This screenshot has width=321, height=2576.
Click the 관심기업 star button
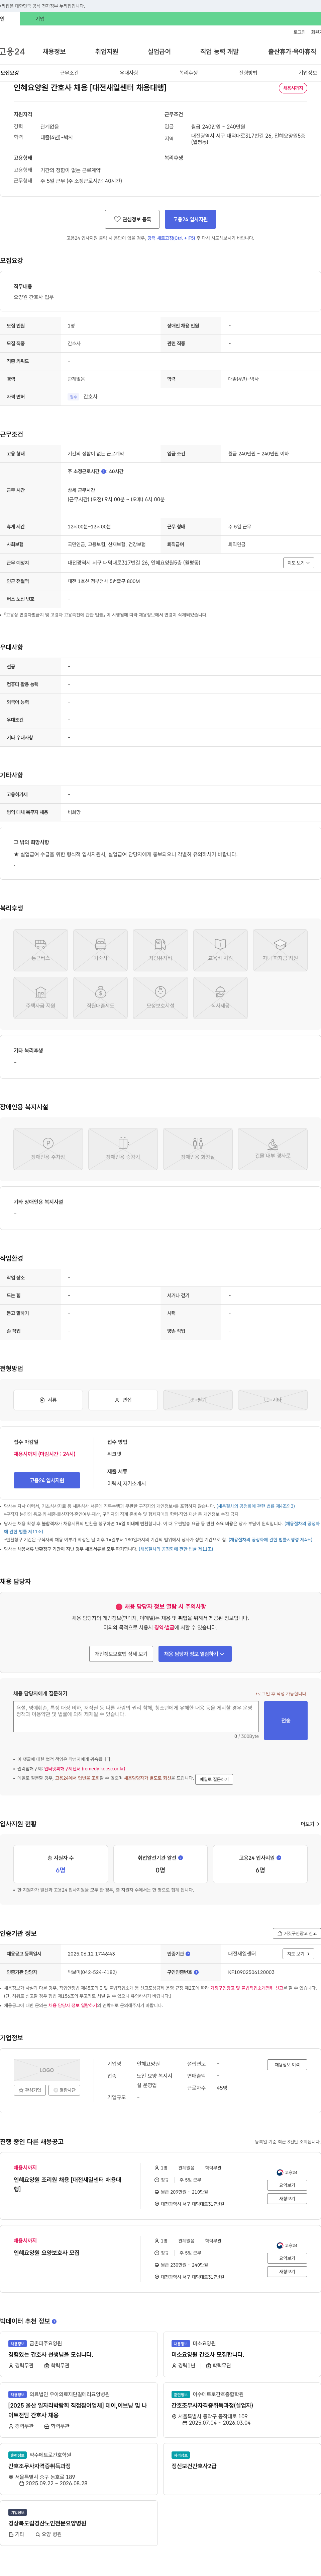click(30, 2090)
